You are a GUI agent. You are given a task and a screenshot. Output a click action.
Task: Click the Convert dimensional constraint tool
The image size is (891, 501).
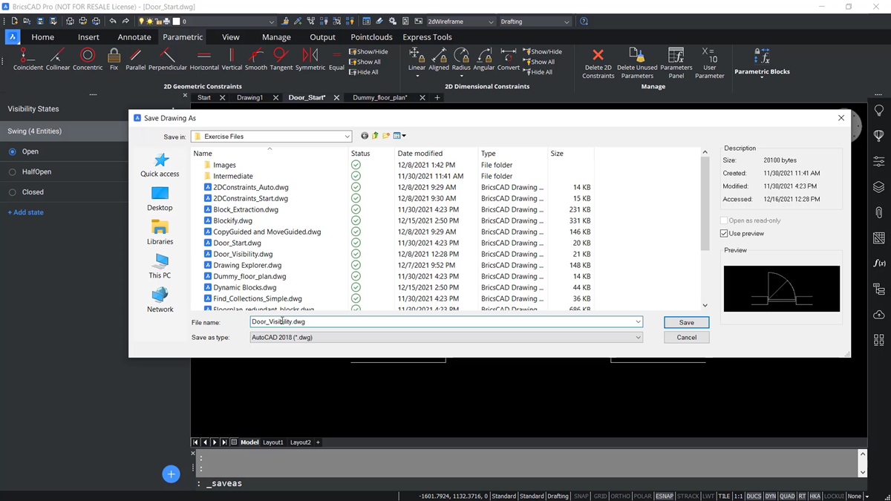509,59
